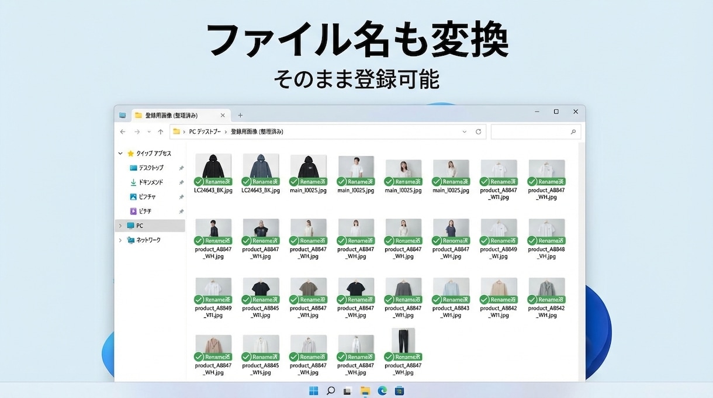Click the folder icon in the address bar
Screen dimensions: 713x398
tap(176, 132)
